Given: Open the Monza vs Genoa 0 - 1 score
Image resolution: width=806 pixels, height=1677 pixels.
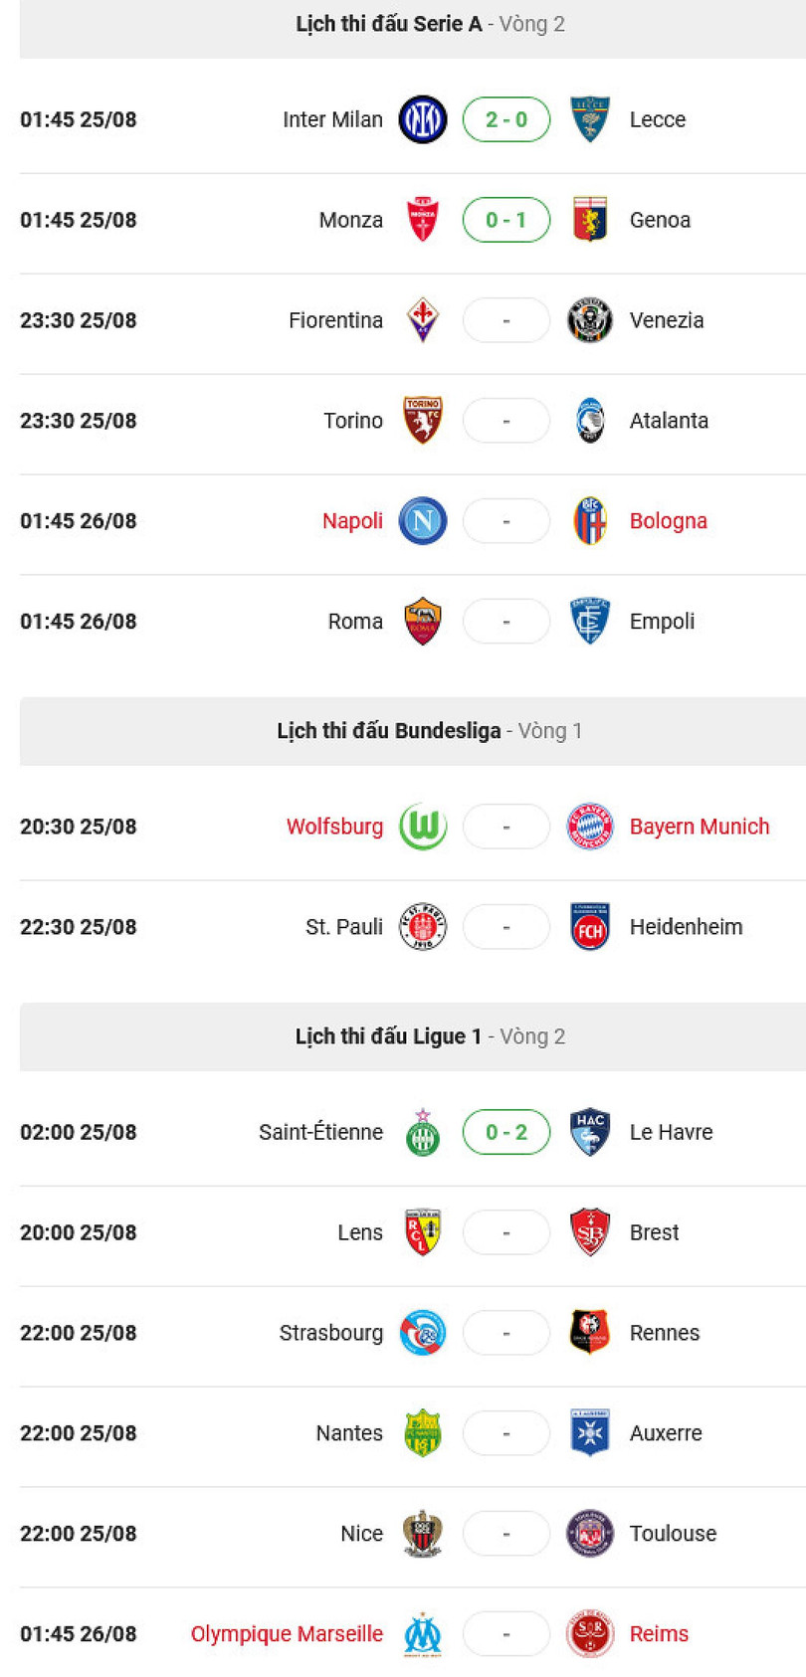Looking at the screenshot, I should (506, 220).
